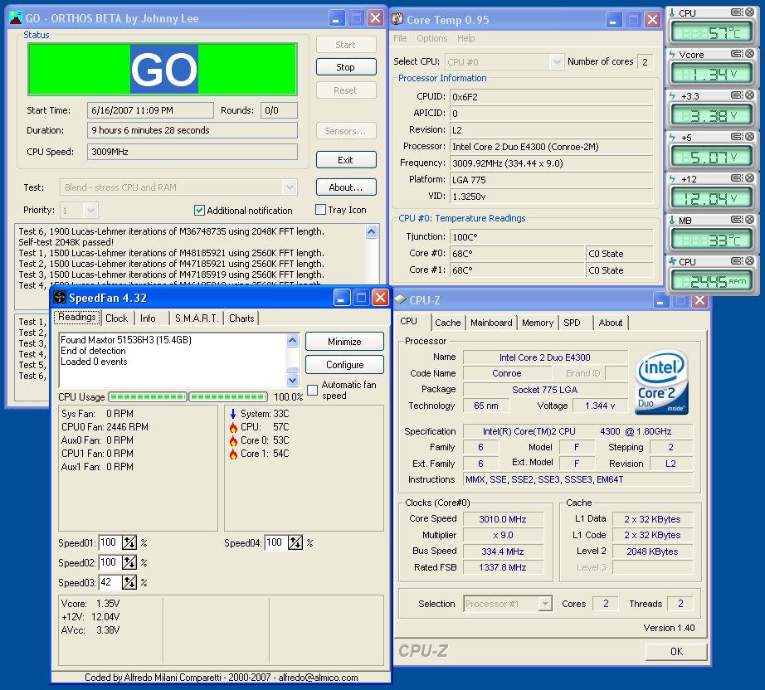This screenshot has width=765, height=690.
Task: Click the second CPU Usage bar
Action: point(228,397)
